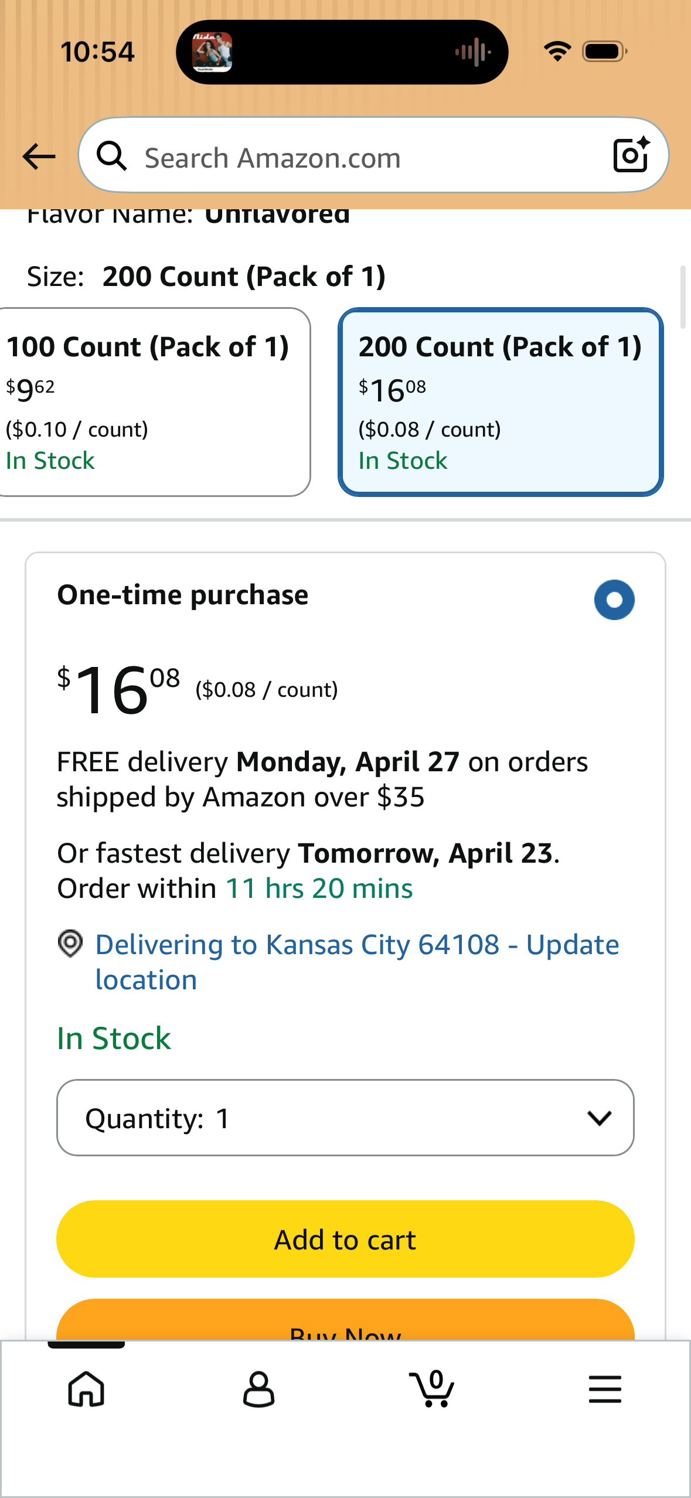Screen dimensions: 691x1498
Task: Tap the back arrow icon
Action: point(39,156)
